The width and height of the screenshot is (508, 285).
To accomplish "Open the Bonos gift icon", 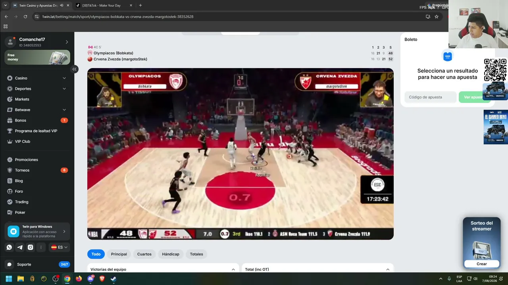I will (x=10, y=120).
